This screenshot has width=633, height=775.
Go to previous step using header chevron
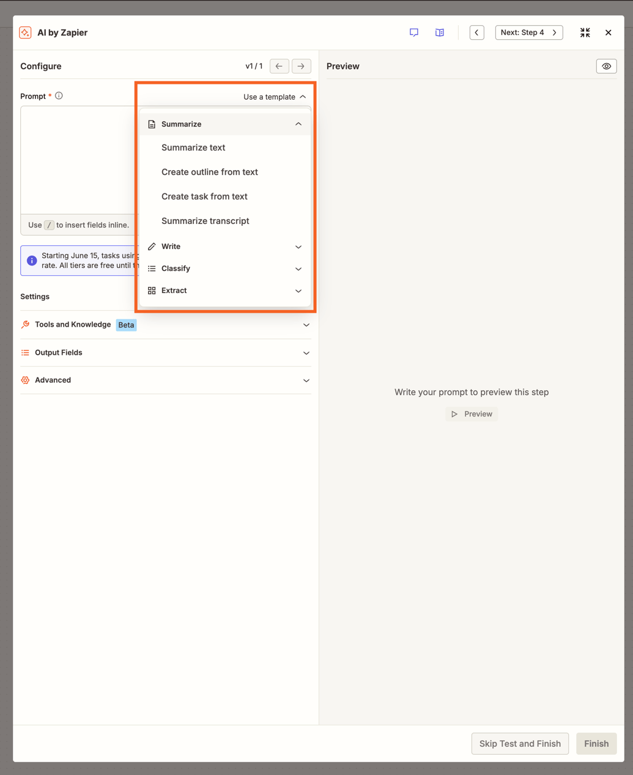[x=477, y=32]
